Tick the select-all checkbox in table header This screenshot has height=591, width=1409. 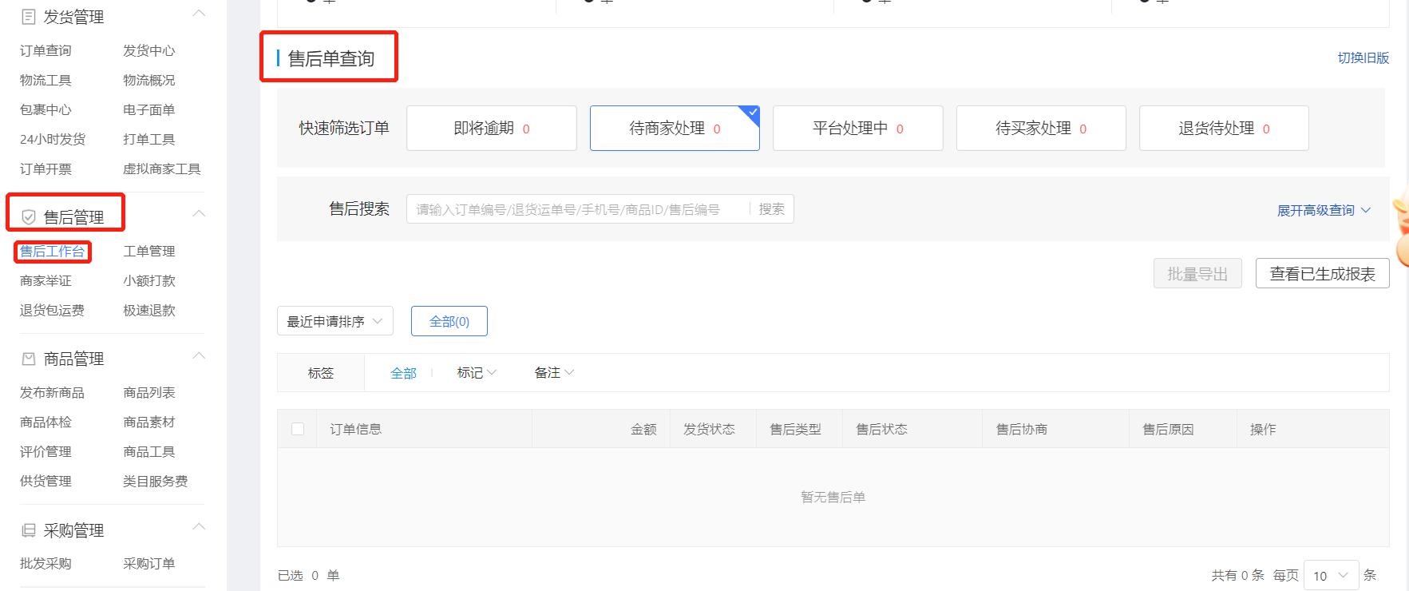pyautogui.click(x=298, y=429)
